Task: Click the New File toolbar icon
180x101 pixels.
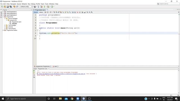Action: [2, 7]
